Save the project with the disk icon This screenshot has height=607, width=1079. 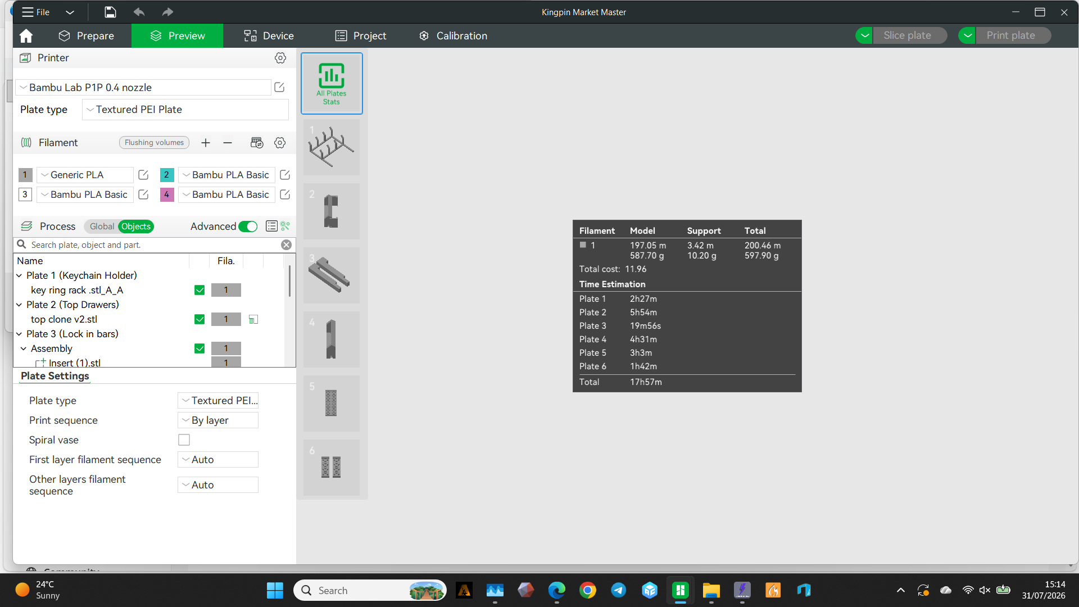(110, 12)
